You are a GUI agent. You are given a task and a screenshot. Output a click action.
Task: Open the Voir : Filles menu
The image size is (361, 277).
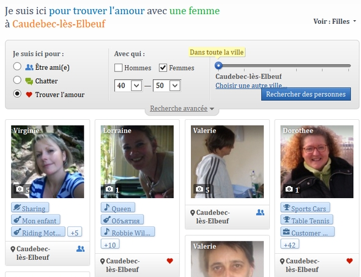pyautogui.click(x=335, y=21)
